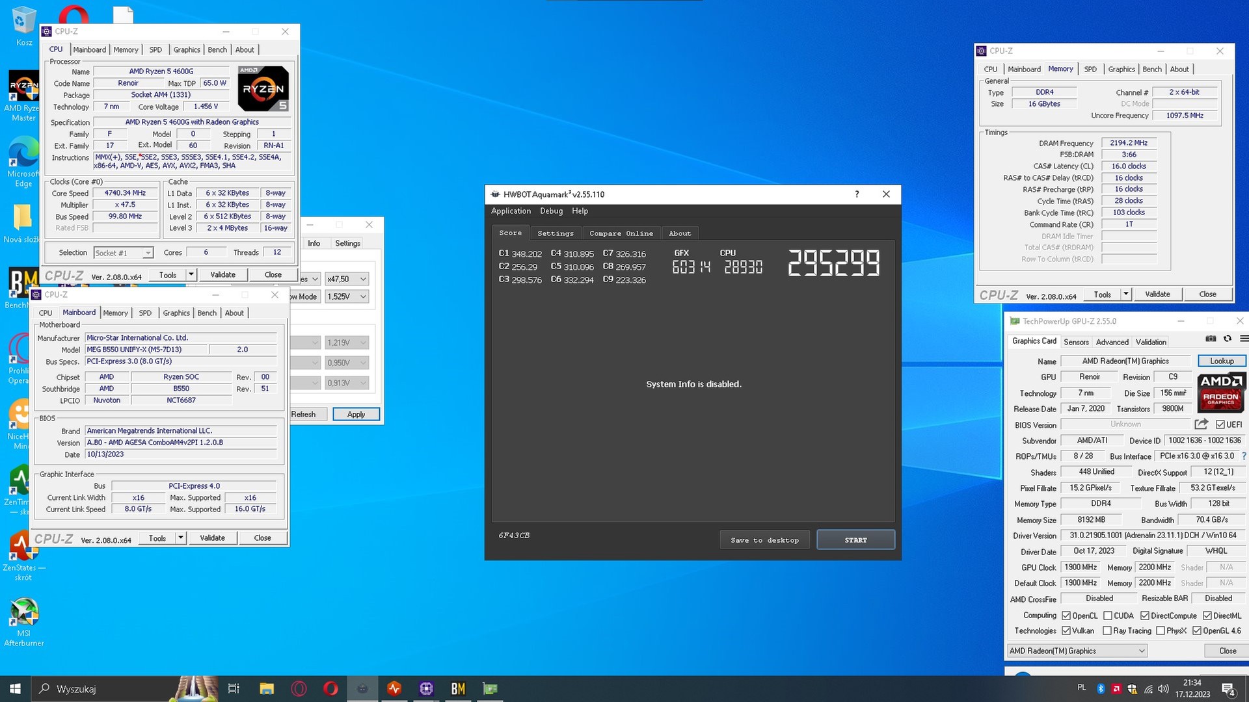1249x702 pixels.
Task: Toggle DirectML checkbox in GPU-Z
Action: click(1207, 616)
